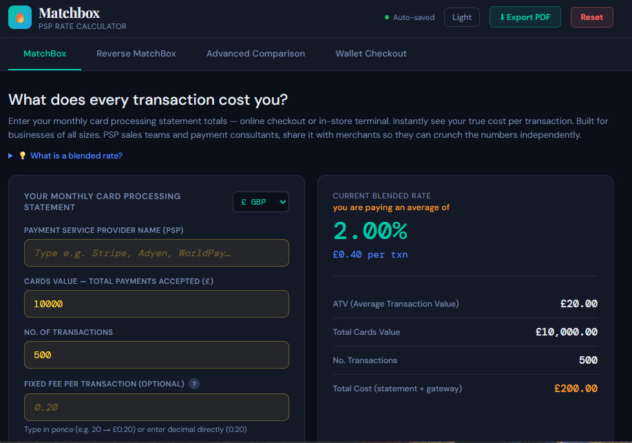Click the Reset button
The width and height of the screenshot is (632, 443).
(x=591, y=17)
